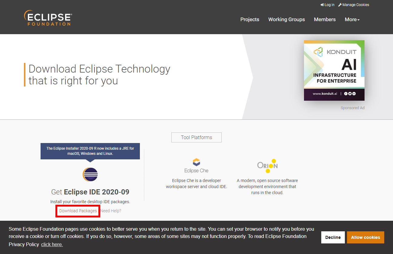Open privacy policy 'click here' link
Image resolution: width=393 pixels, height=254 pixels.
(52, 244)
